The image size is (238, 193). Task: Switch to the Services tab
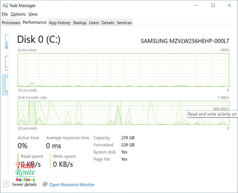pos(124,23)
